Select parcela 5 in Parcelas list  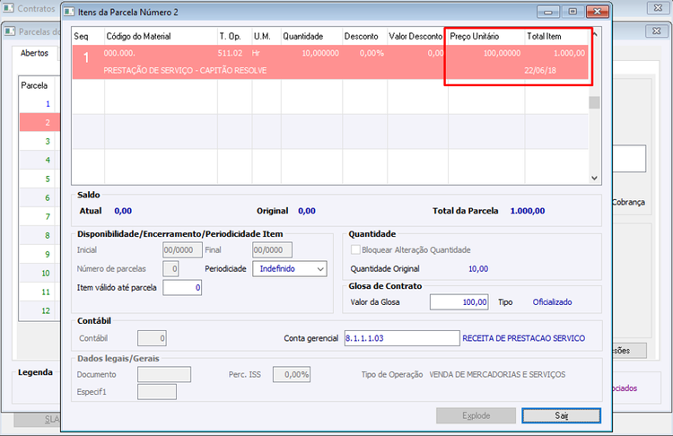point(39,179)
